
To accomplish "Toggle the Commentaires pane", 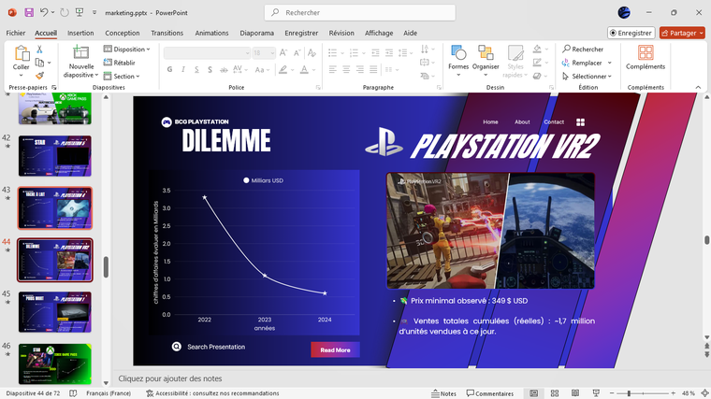I will (489, 393).
